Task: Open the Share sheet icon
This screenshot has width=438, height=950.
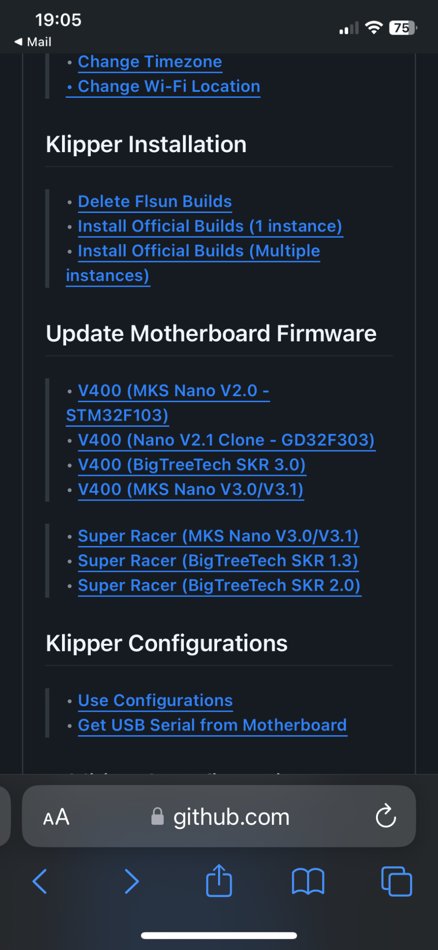Action: tap(219, 880)
